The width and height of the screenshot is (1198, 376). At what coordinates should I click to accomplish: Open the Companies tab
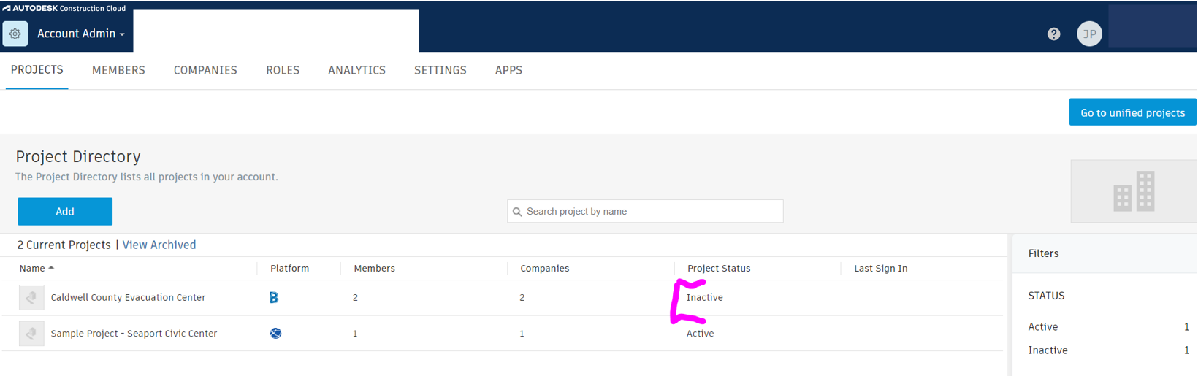click(x=205, y=70)
